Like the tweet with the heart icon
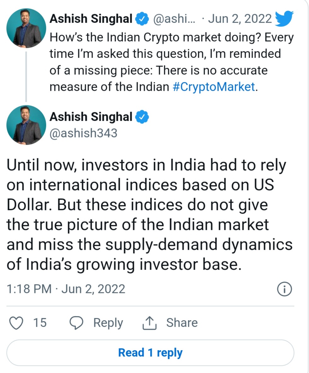 point(16,323)
